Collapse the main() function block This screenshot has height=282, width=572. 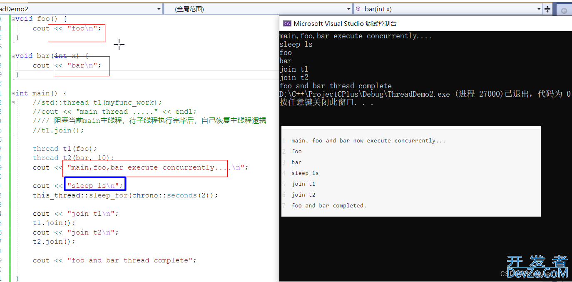coord(12,93)
